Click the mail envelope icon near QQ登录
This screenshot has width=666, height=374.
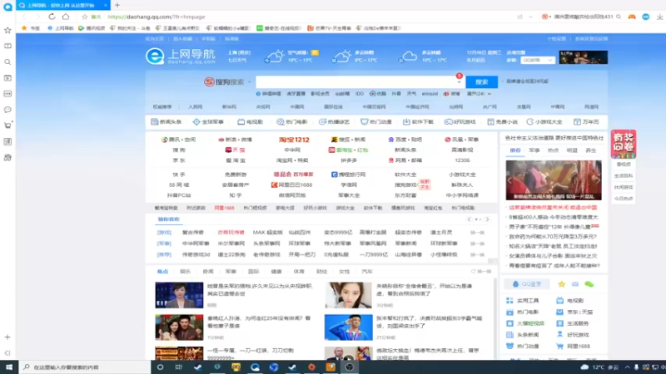[575, 284]
